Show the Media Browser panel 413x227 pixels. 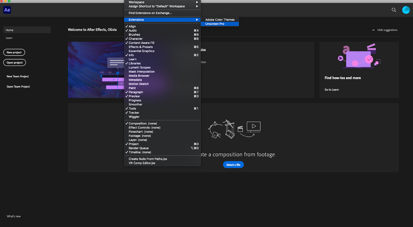[x=162, y=76]
